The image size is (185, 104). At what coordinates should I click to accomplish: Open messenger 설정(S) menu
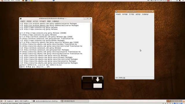(138, 14)
